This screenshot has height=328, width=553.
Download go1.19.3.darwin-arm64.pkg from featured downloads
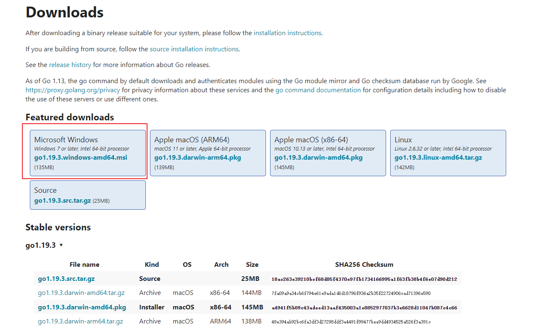[198, 158]
